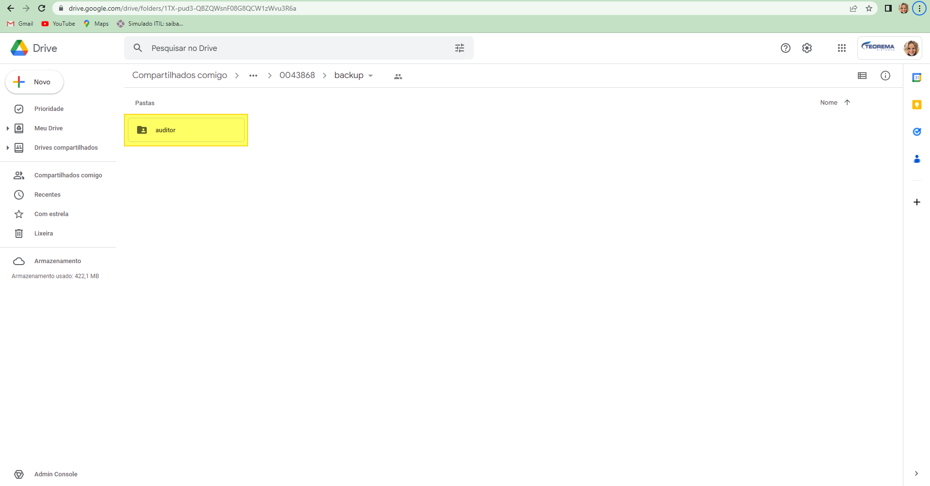Click the browser address bar URL
This screenshot has width=930, height=486.
(x=182, y=8)
